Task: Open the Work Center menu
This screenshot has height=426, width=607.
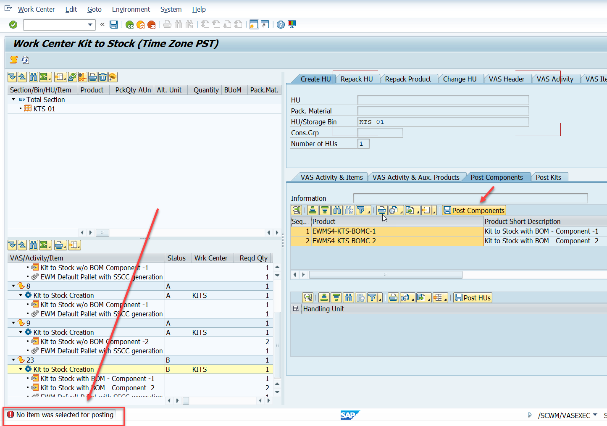Action: point(36,9)
